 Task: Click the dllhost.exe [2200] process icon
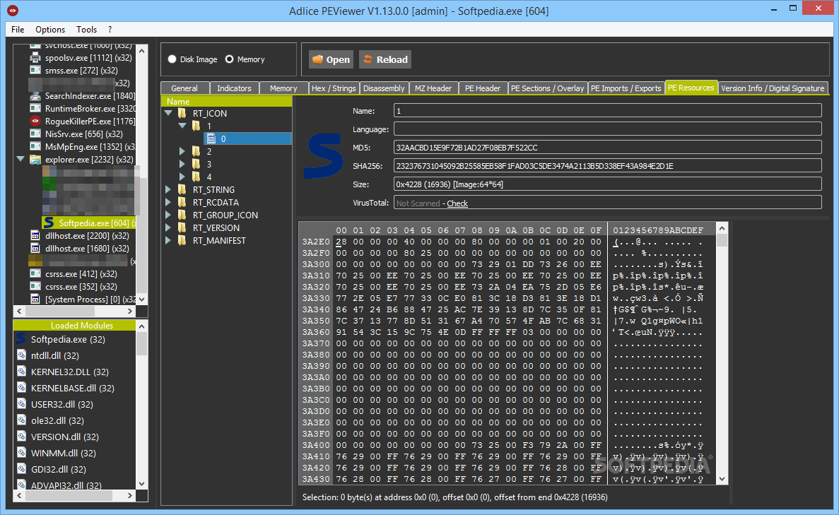coord(35,235)
